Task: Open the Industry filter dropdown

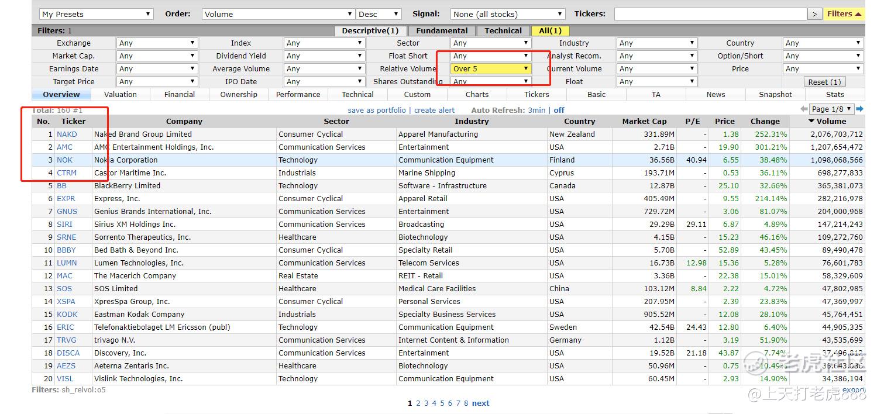Action: tap(657, 43)
